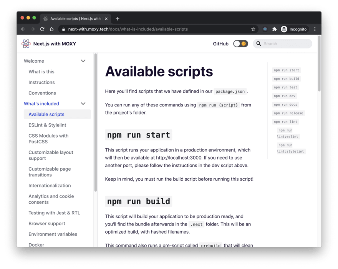Open Customizable layout support page

coord(51,155)
